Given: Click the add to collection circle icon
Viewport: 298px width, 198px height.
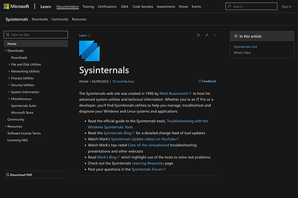Looking at the screenshot, I should coord(198,35).
